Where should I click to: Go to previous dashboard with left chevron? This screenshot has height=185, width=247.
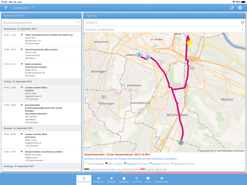tap(11, 8)
